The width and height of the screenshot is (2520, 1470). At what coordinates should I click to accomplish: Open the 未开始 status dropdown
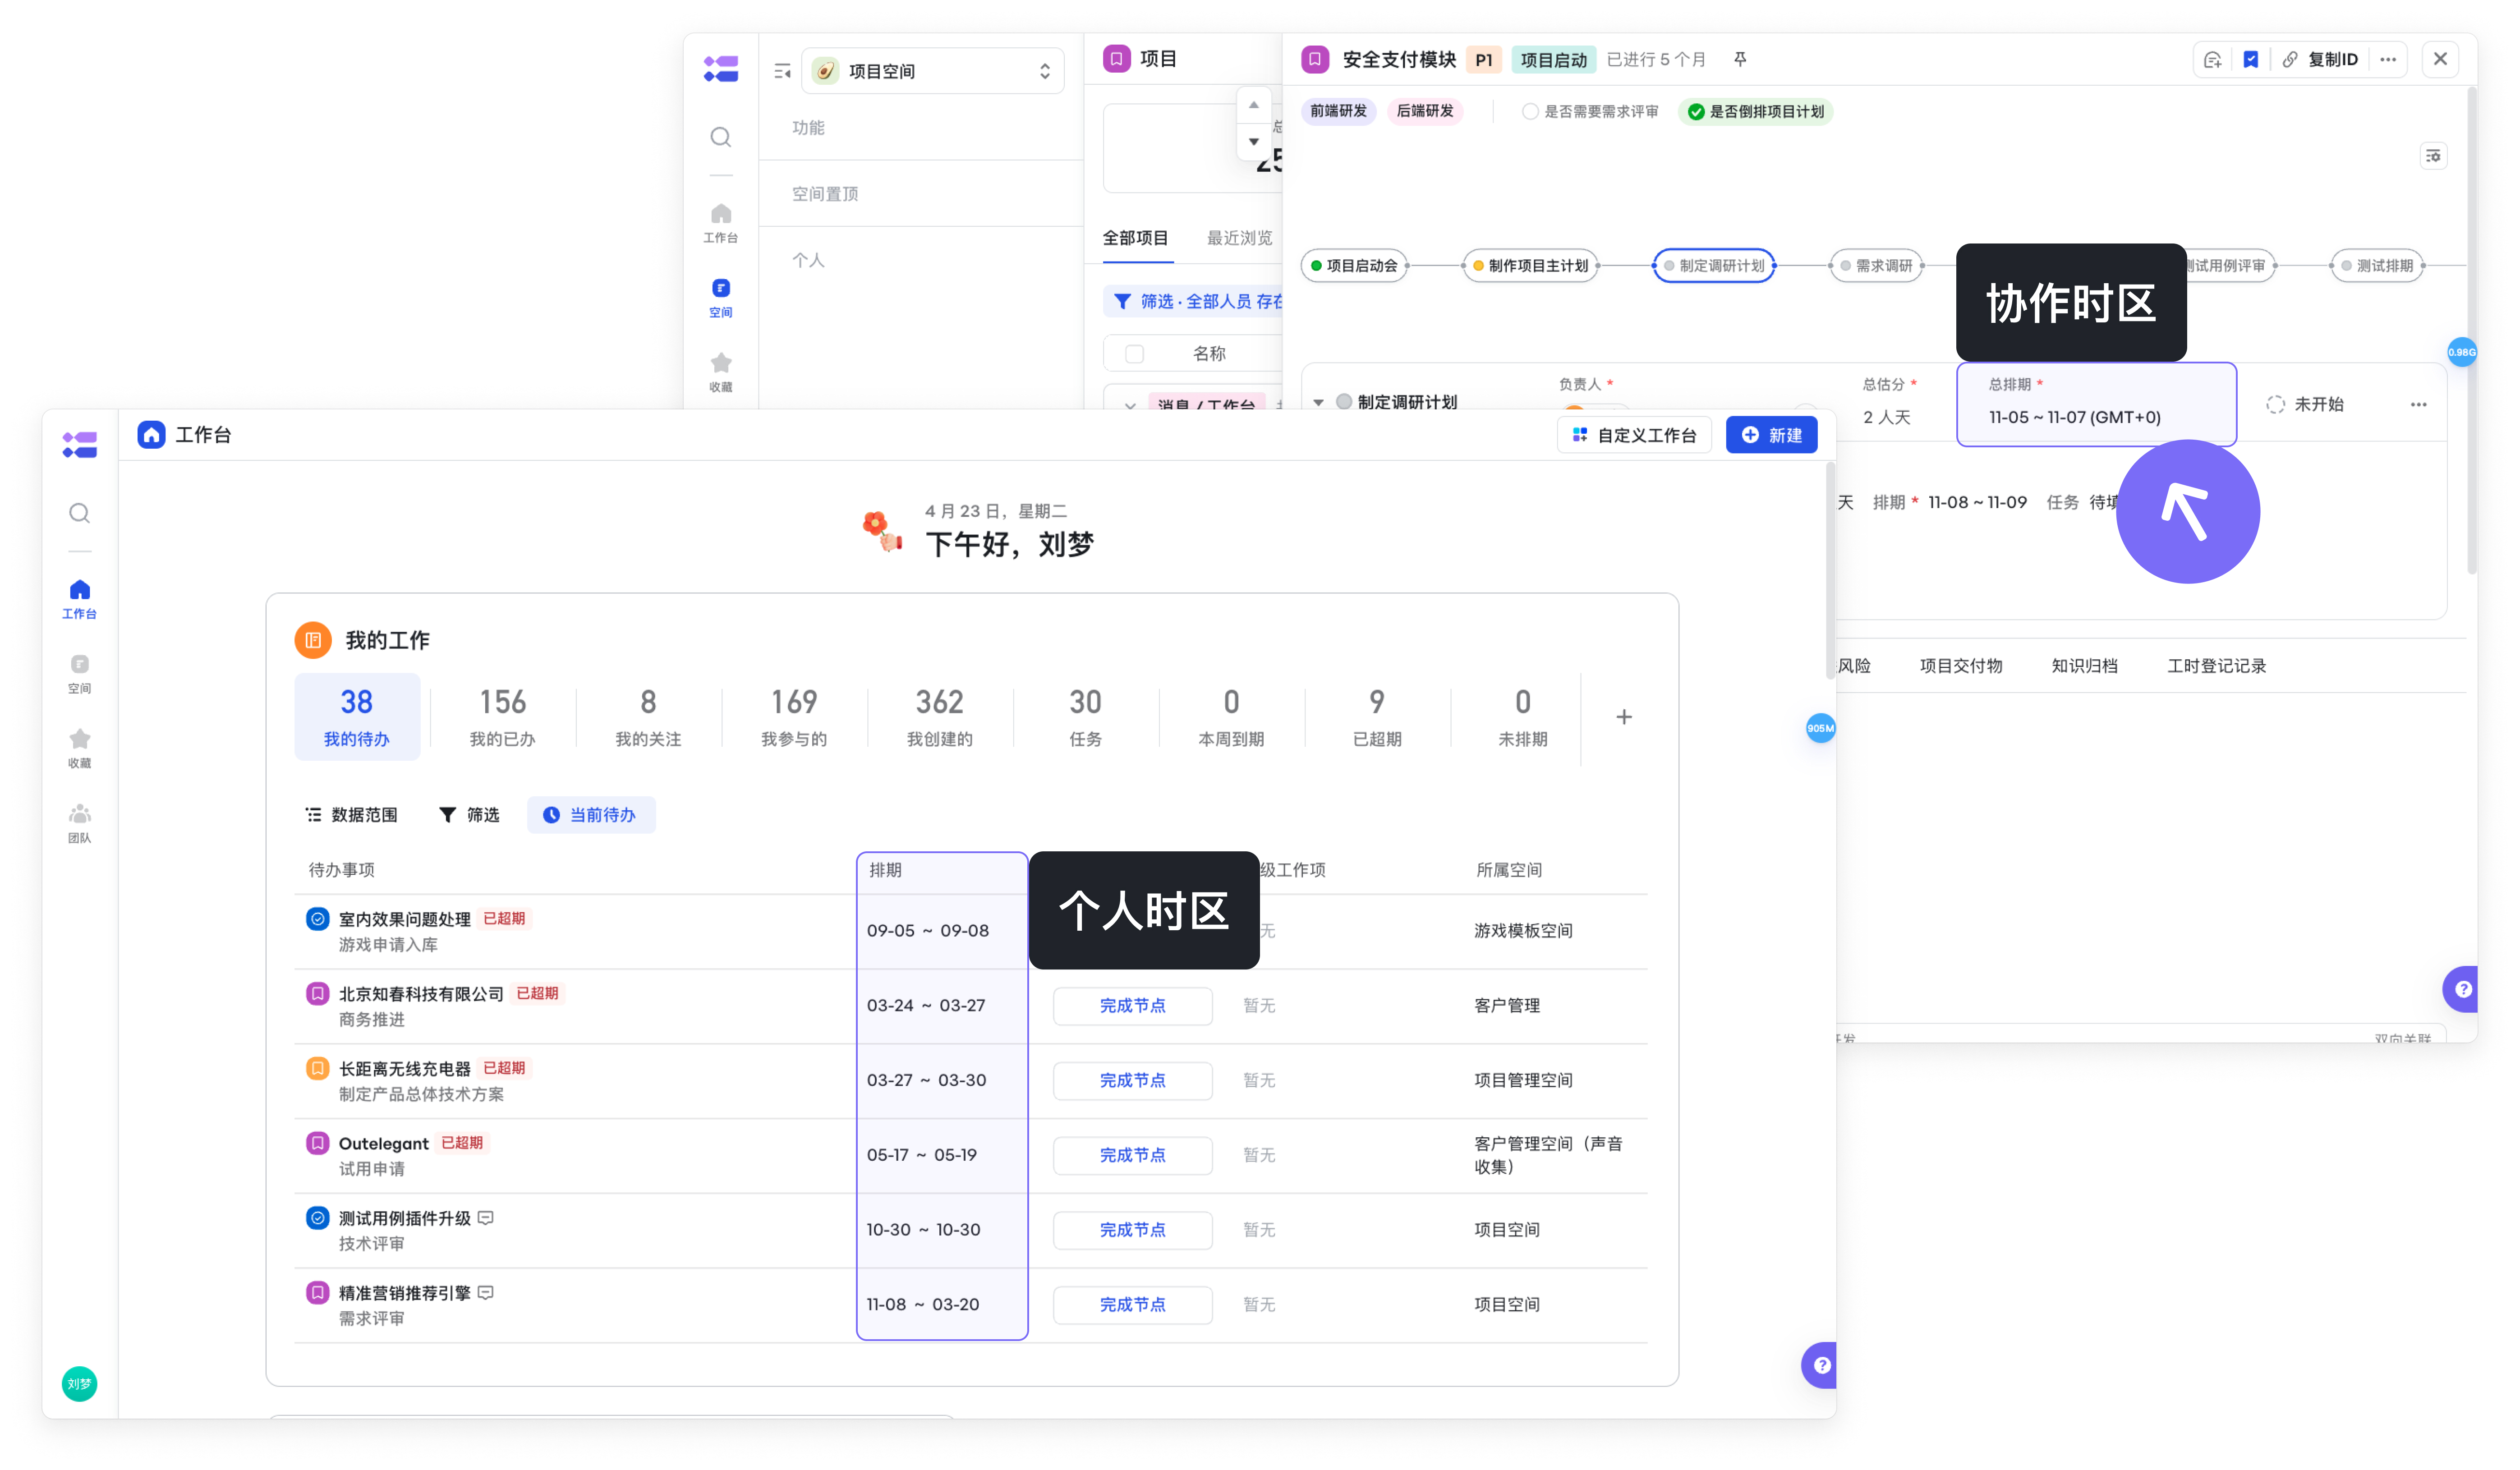pos(2304,404)
